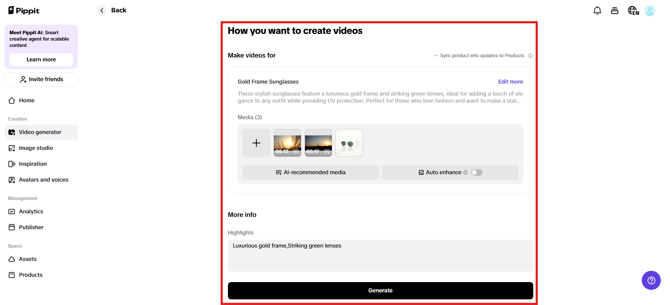Click the Media (3) label
Image resolution: width=670 pixels, height=305 pixels.
(x=250, y=117)
